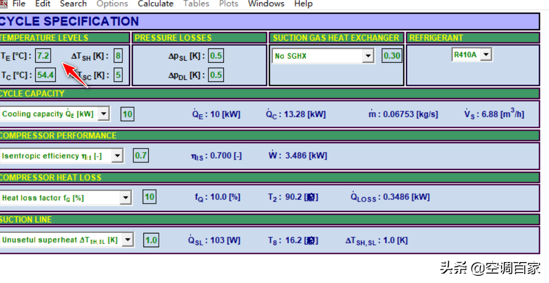
Task: Click the QC : 13.28 [kW] output
Action: [x=296, y=114]
